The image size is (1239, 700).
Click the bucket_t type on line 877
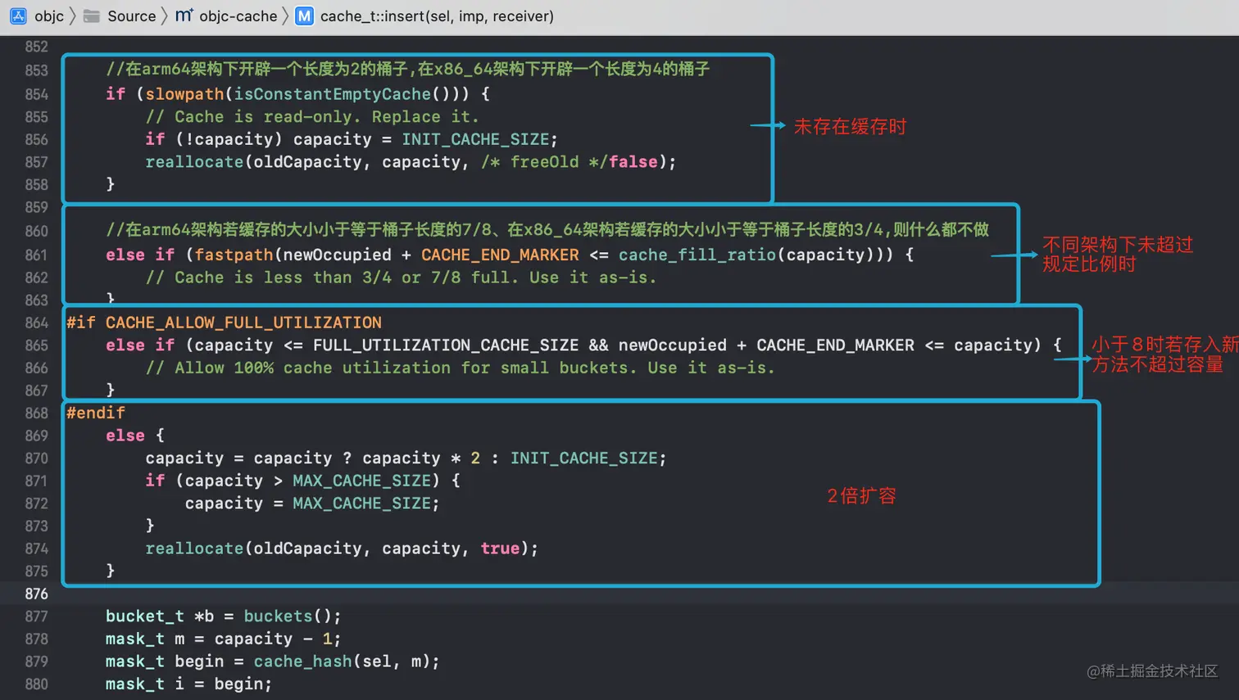(145, 616)
